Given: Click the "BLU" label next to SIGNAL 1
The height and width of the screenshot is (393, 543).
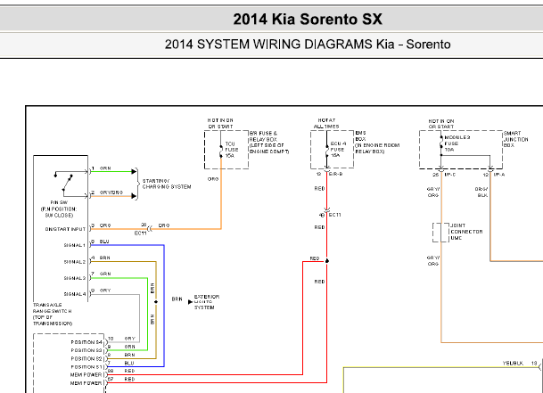Looking at the screenshot, I should 104,242.
